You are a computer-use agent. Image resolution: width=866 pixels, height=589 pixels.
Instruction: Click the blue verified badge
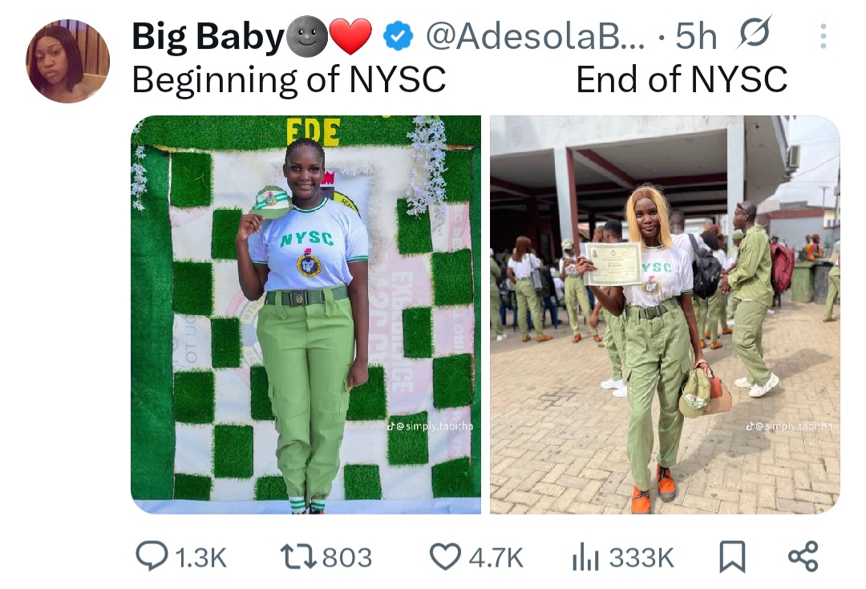(x=398, y=36)
